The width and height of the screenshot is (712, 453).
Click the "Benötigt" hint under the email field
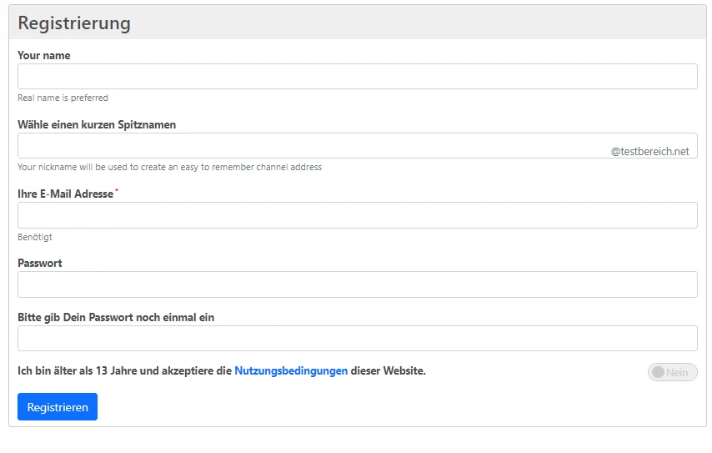point(35,237)
